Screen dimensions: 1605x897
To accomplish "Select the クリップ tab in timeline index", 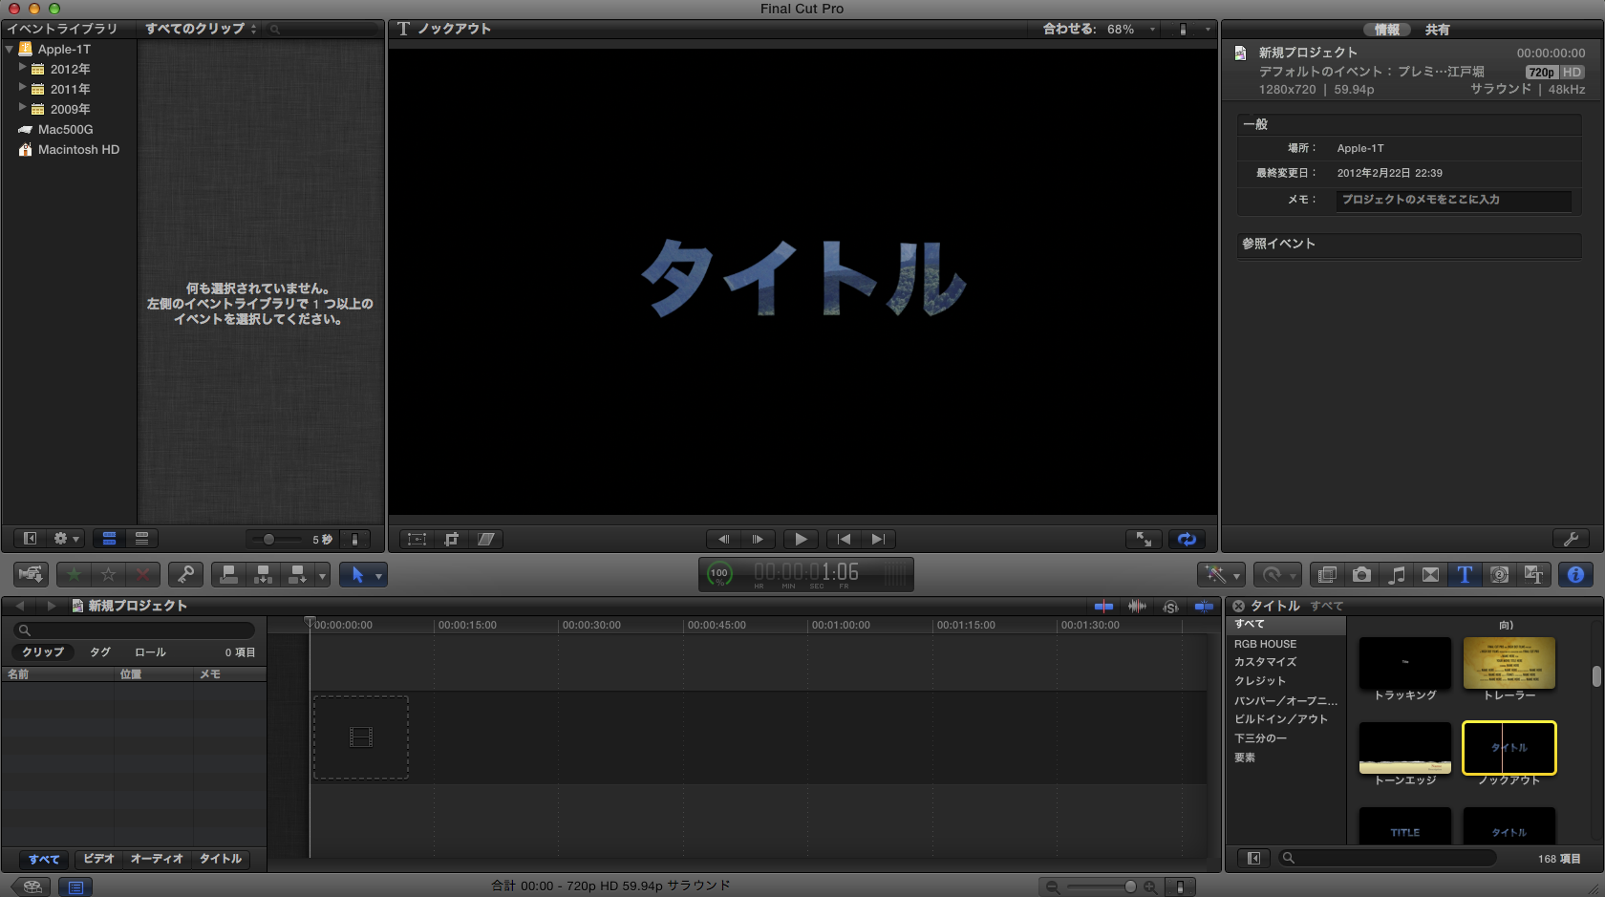I will pyautogui.click(x=43, y=651).
